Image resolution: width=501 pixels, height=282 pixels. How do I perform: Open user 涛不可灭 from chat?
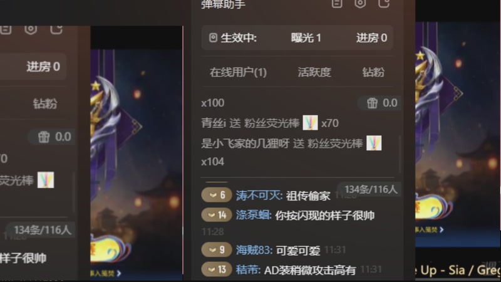click(259, 195)
